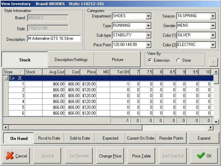
Task: Click the horizontal scroll left arrow
Action: 5,127
